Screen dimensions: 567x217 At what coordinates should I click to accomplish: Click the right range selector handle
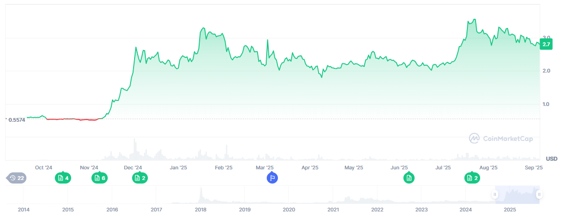(539, 194)
